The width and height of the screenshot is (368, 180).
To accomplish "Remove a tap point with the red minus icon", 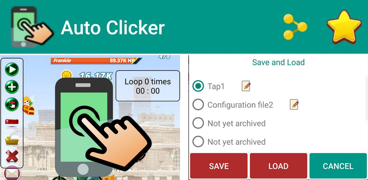I will click(x=12, y=122).
